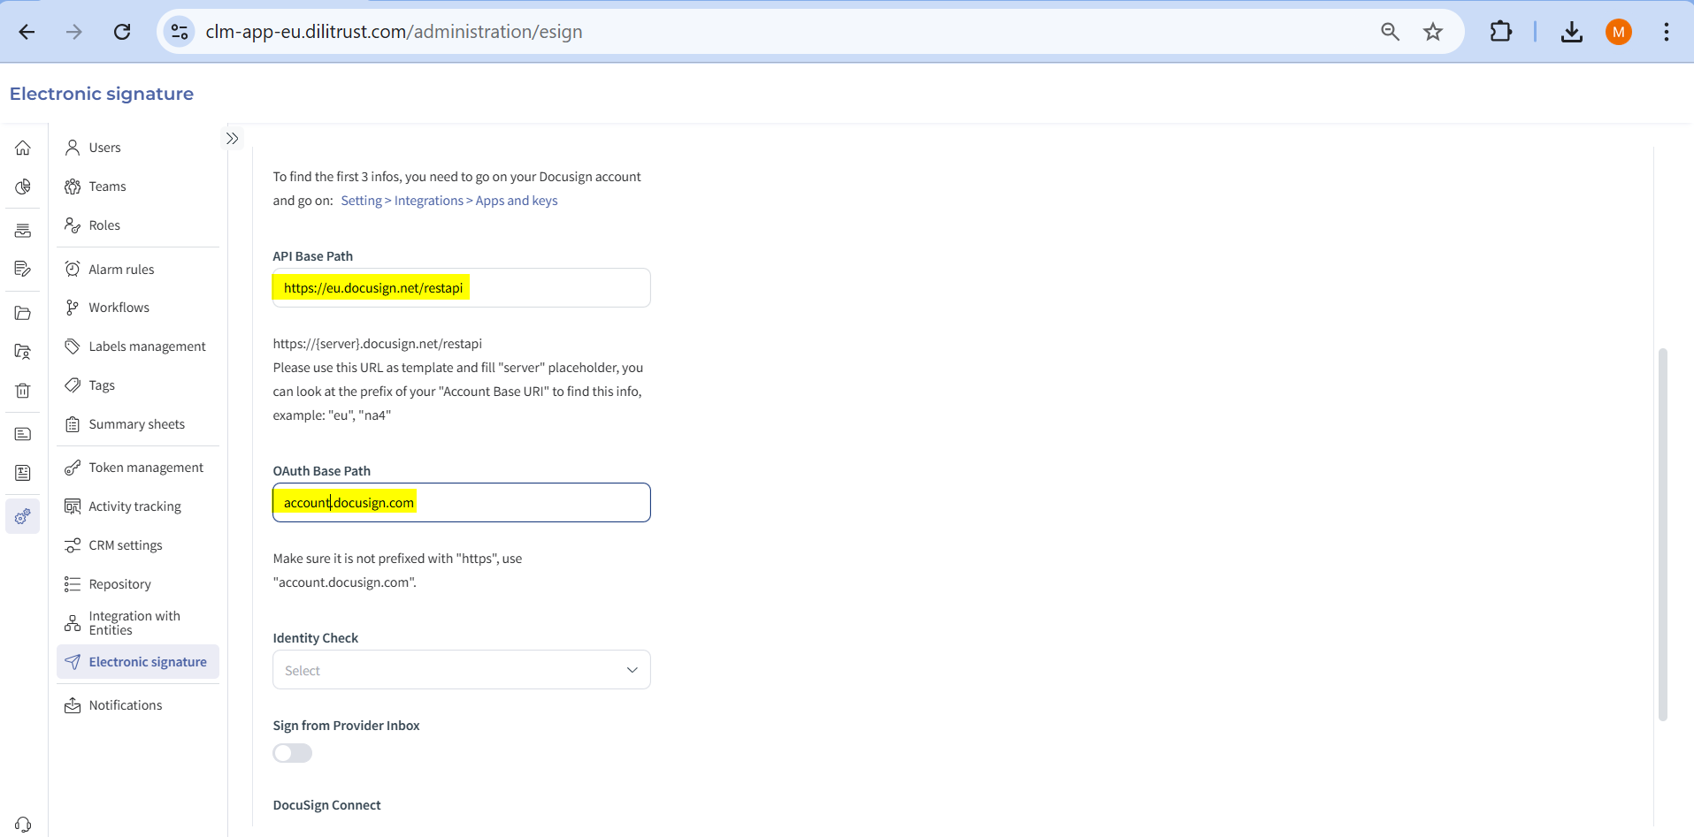Image resolution: width=1694 pixels, height=837 pixels.
Task: Open Tags settings
Action: tap(138, 385)
